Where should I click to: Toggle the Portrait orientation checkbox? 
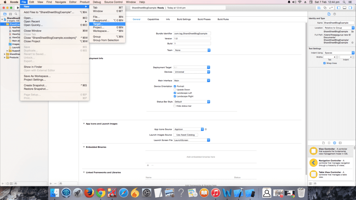pos(175,86)
